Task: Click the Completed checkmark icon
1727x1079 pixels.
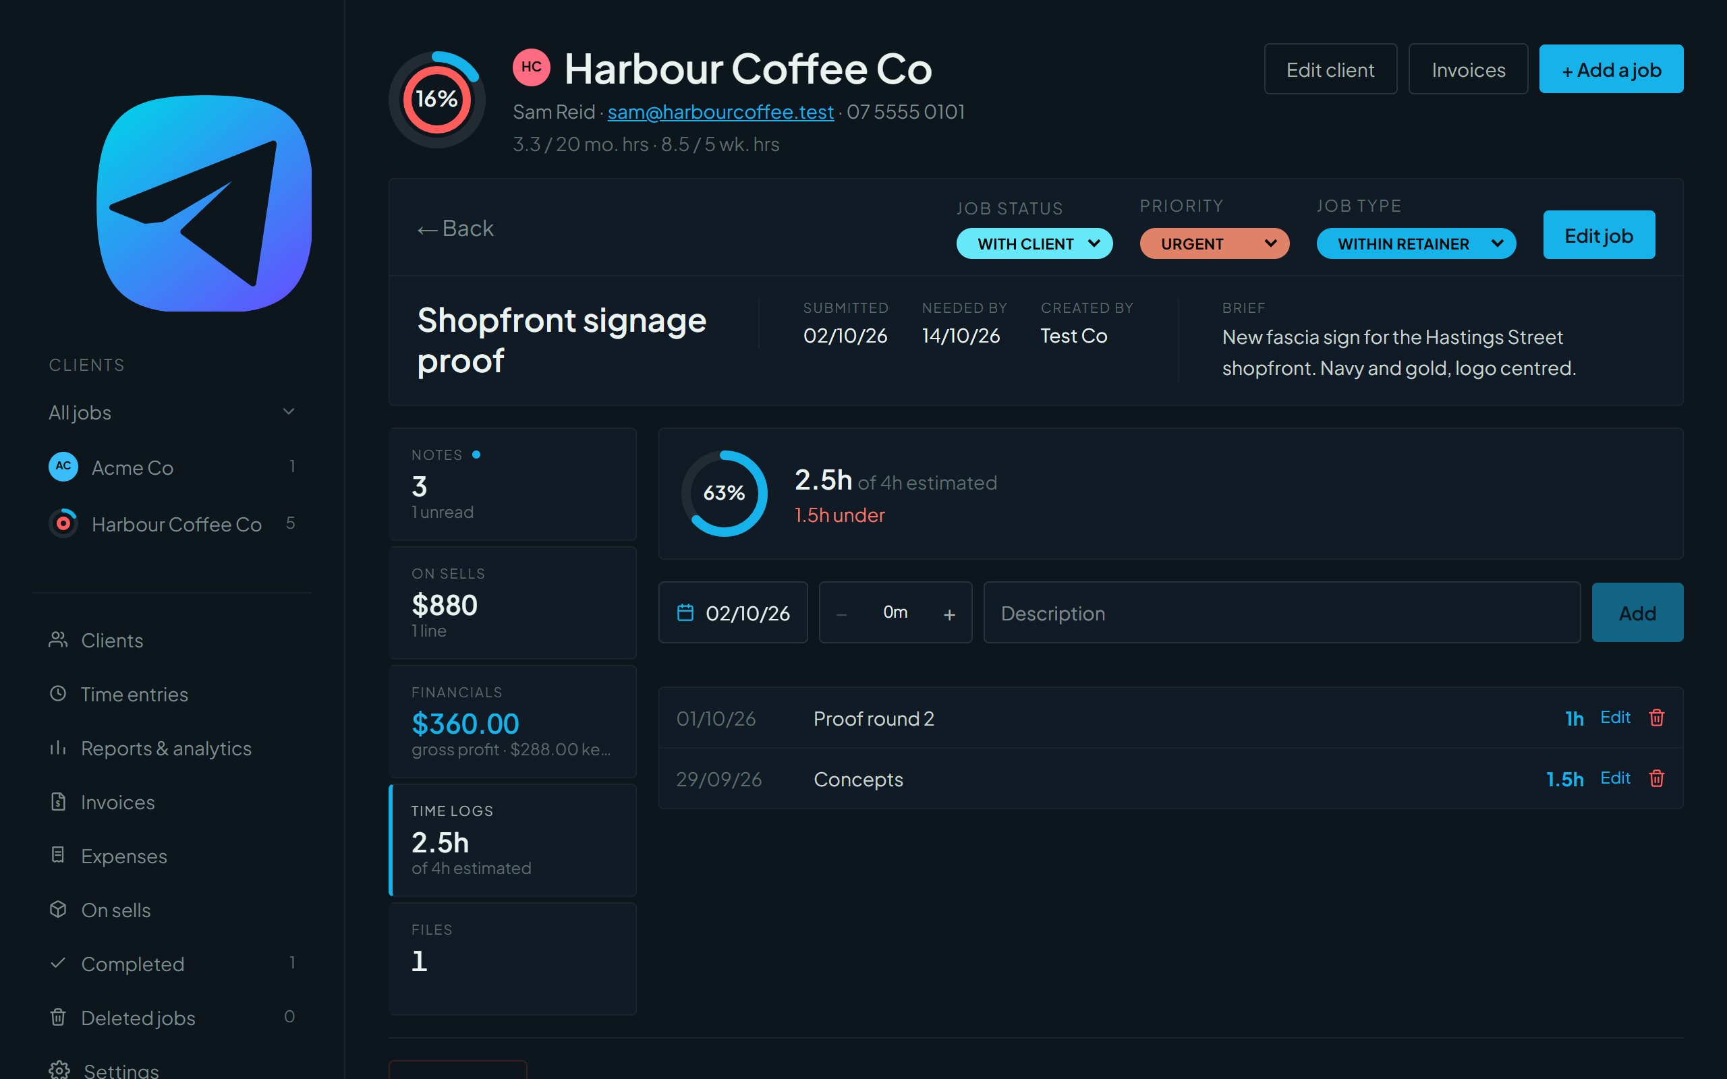Action: (58, 963)
